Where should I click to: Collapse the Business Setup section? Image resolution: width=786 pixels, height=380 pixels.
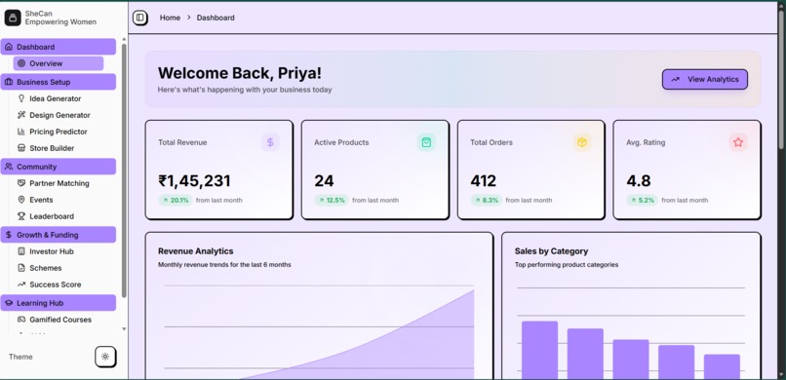click(x=59, y=82)
